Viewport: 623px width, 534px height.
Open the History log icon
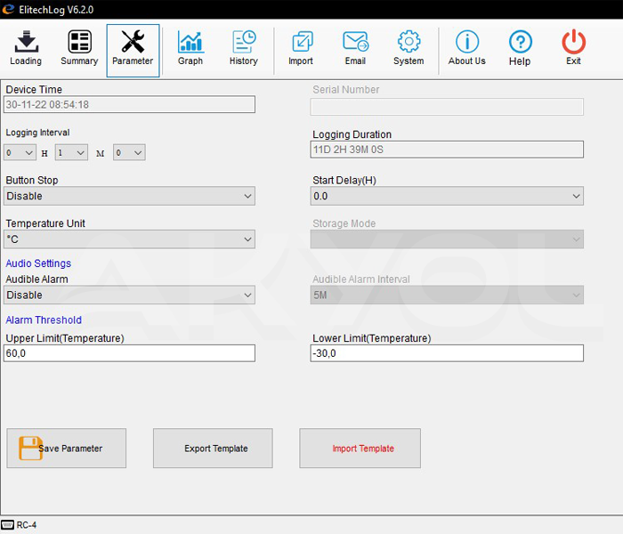point(244,42)
